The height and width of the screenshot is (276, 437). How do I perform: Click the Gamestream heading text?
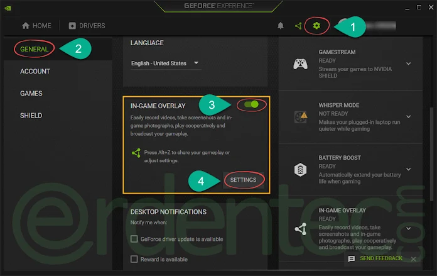pos(337,52)
